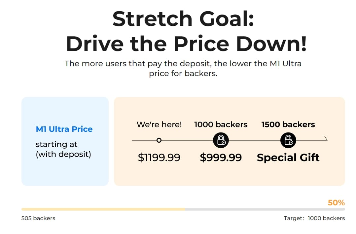Click the lock icon under 1500 backers
This screenshot has width=356, height=234.
point(288,140)
